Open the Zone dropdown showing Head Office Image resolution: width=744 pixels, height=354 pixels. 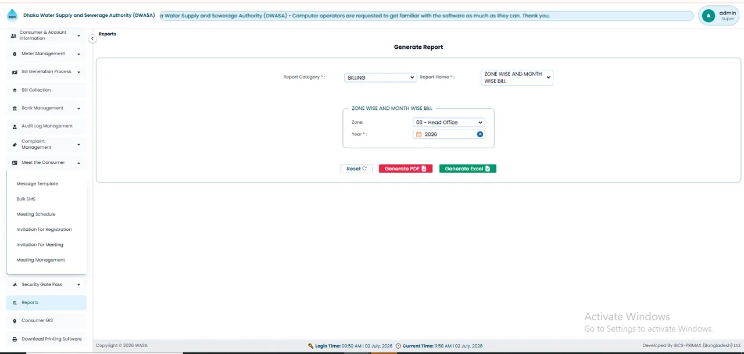tap(449, 123)
